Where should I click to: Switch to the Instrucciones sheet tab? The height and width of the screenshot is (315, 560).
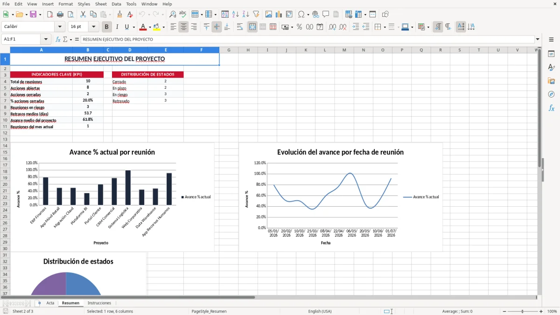(99, 303)
